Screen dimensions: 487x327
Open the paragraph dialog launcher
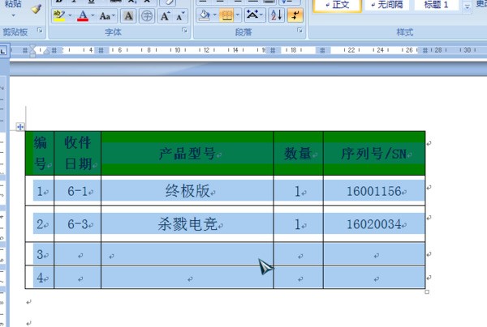(x=300, y=30)
